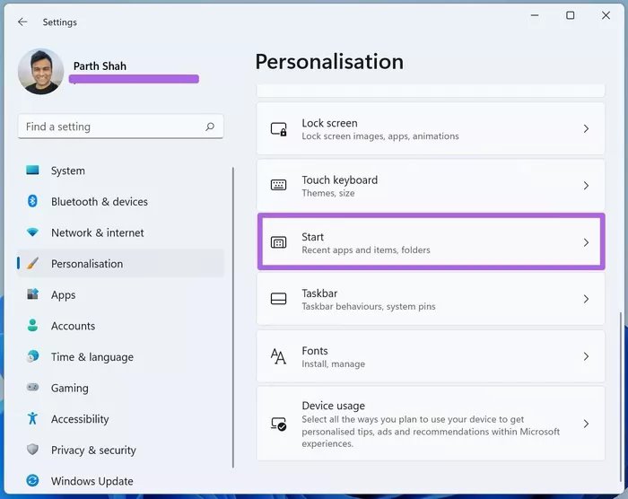Screen dimensions: 628x499
Task: Click the Apps icon in sidebar
Action: pos(32,294)
